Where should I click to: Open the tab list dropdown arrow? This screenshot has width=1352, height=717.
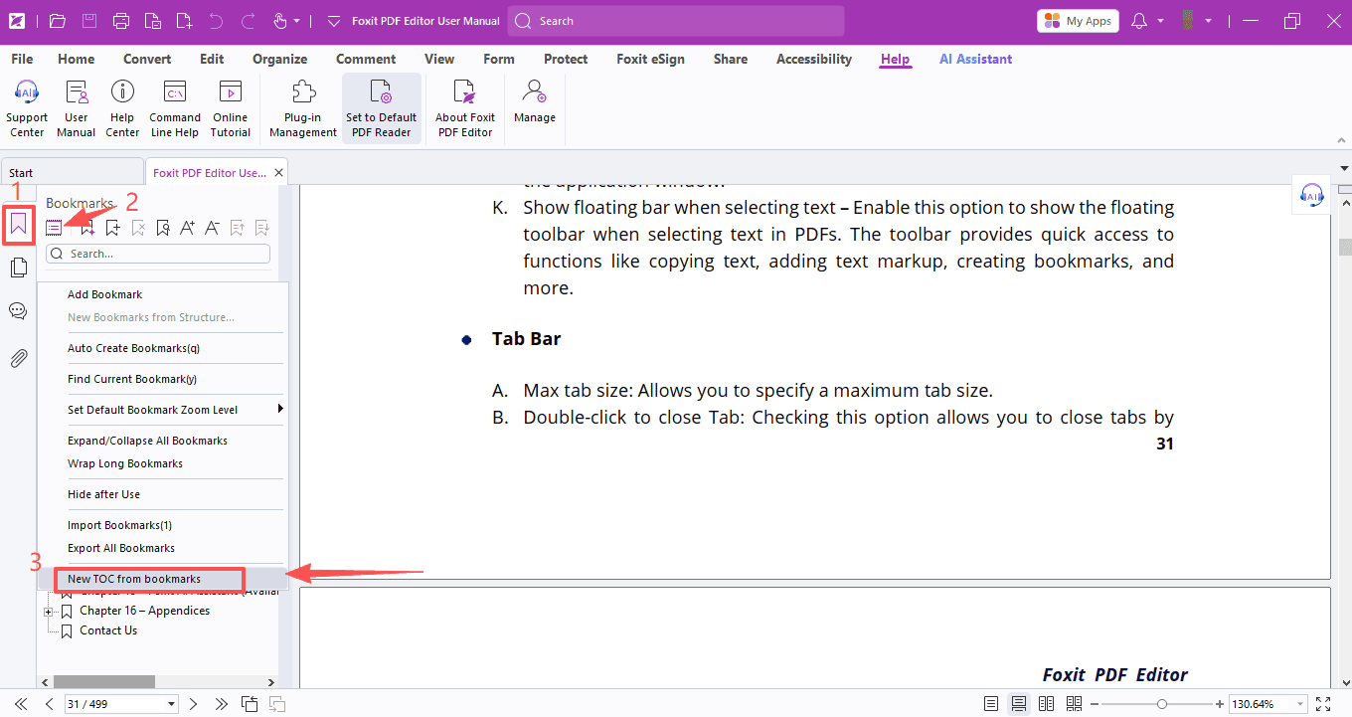tap(1344, 169)
